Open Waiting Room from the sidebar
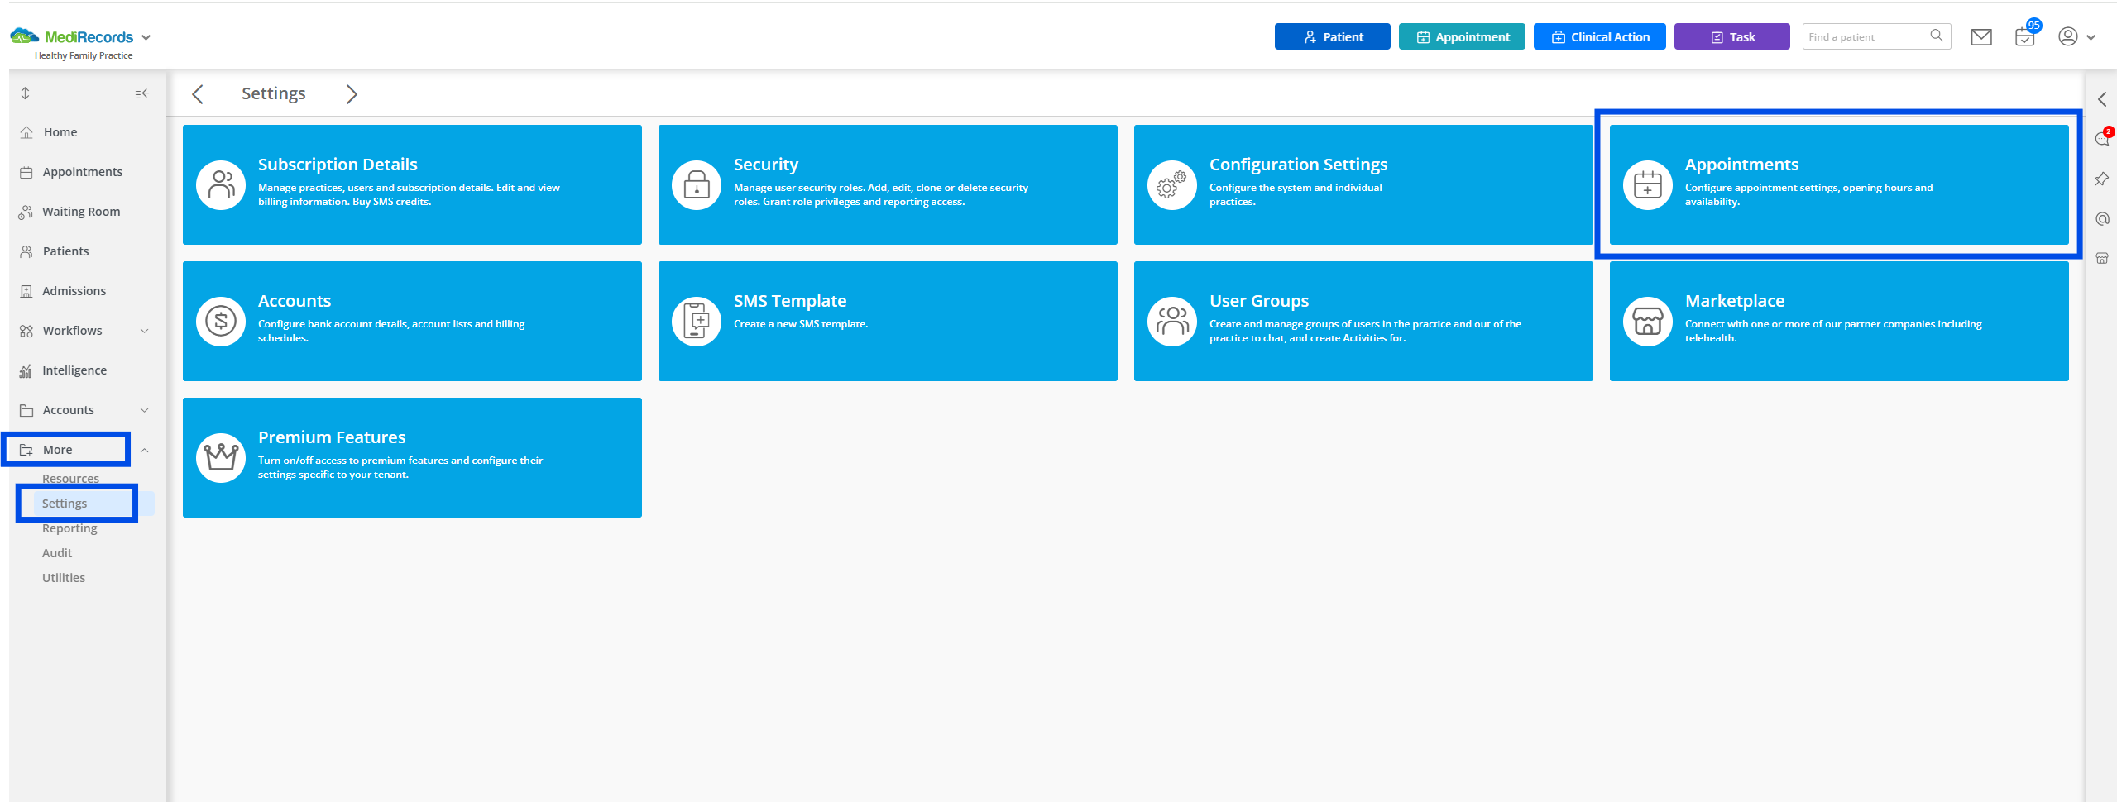This screenshot has width=2117, height=802. click(80, 211)
